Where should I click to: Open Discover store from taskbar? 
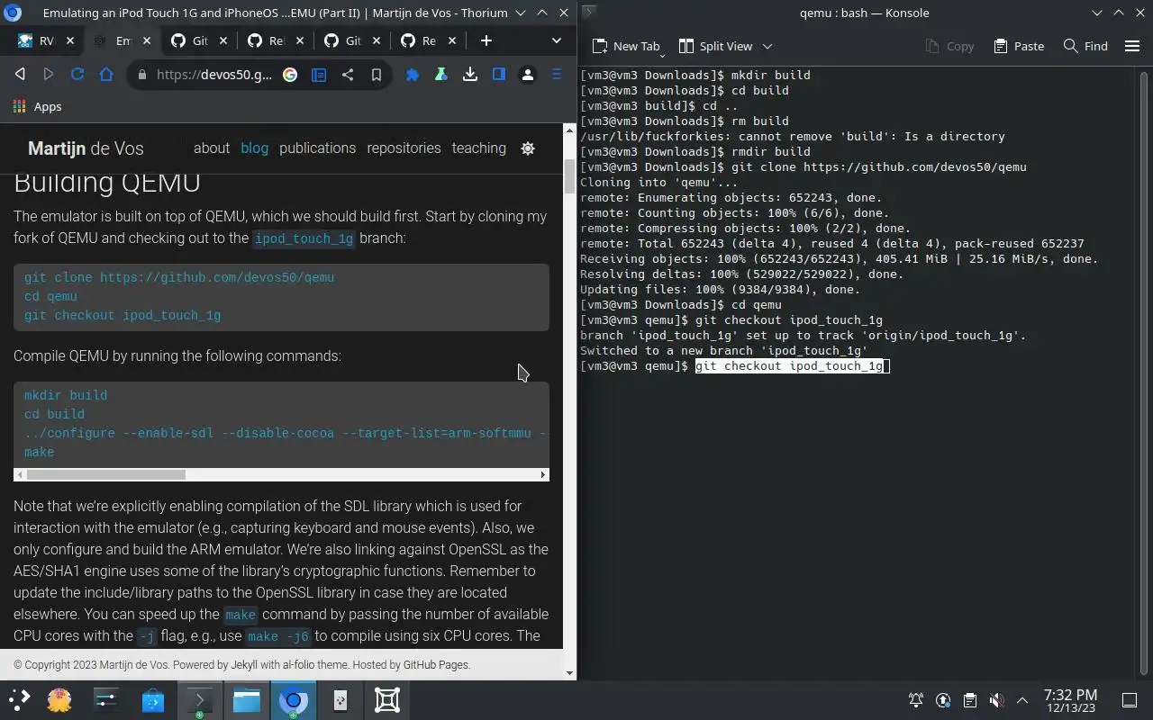click(x=153, y=699)
